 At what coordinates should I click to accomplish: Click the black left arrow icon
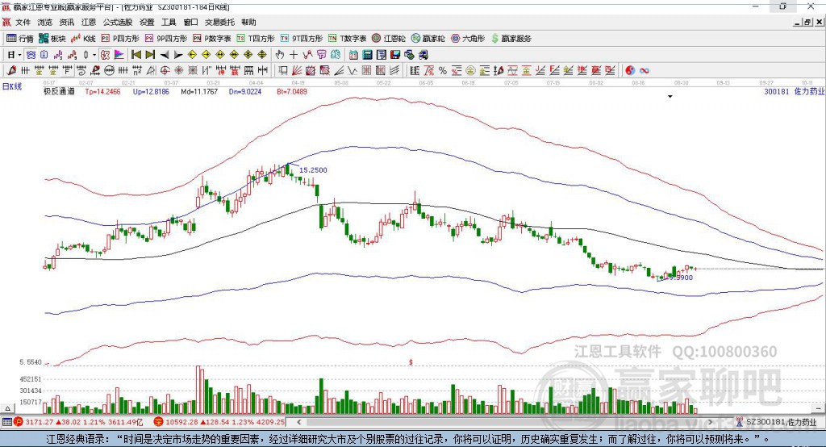[x=165, y=55]
